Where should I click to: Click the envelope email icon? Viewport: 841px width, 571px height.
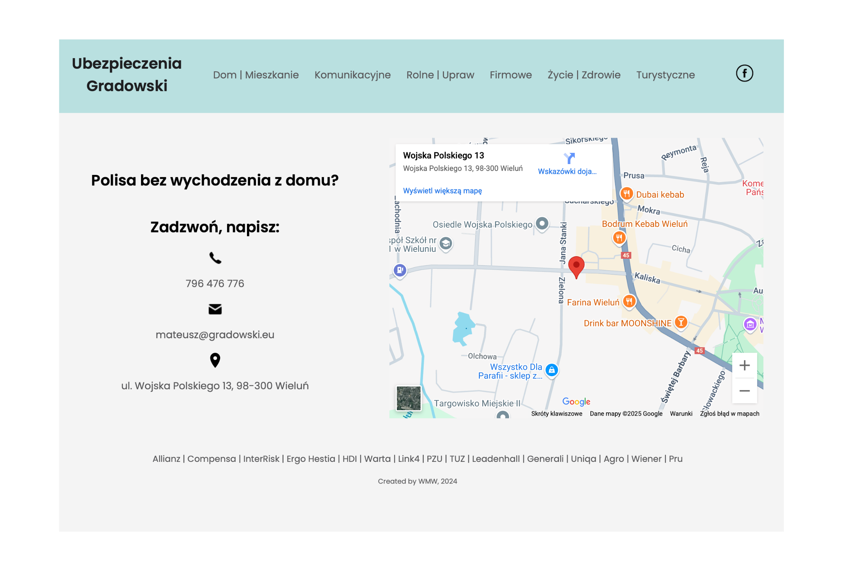click(215, 309)
